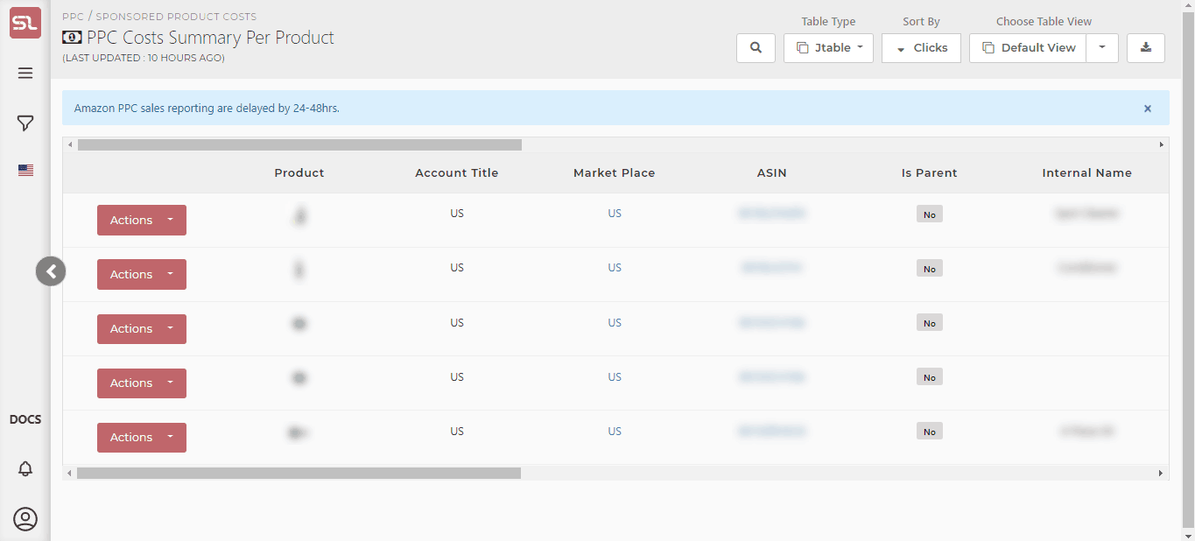Open Actions for the fourth product row
The image size is (1195, 541).
click(142, 383)
